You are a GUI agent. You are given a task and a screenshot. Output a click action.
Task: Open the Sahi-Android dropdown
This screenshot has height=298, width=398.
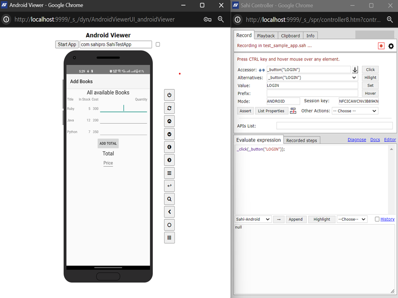point(253,219)
